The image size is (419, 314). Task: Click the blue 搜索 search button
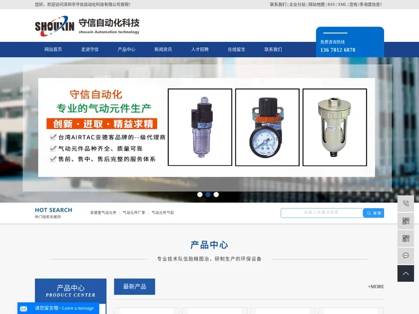click(x=374, y=213)
